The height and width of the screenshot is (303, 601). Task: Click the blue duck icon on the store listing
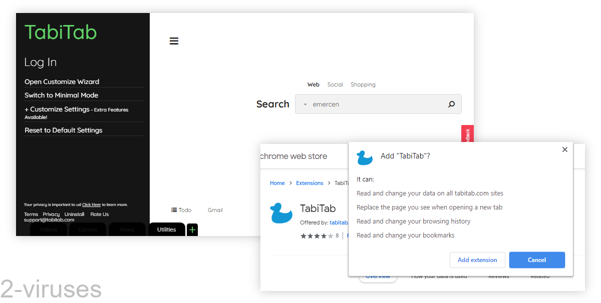pyautogui.click(x=281, y=213)
